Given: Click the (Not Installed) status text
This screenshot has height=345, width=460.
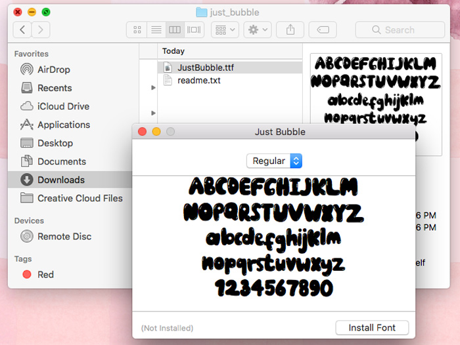Looking at the screenshot, I should (x=167, y=328).
